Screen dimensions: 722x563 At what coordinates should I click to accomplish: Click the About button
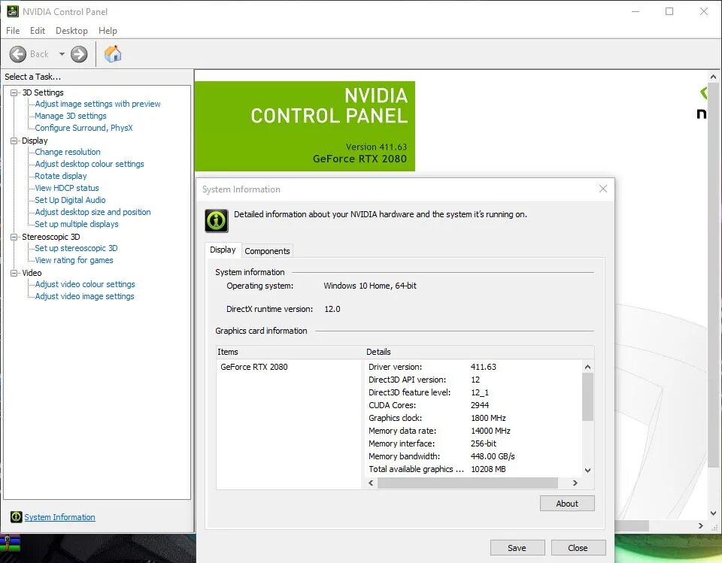pos(567,504)
